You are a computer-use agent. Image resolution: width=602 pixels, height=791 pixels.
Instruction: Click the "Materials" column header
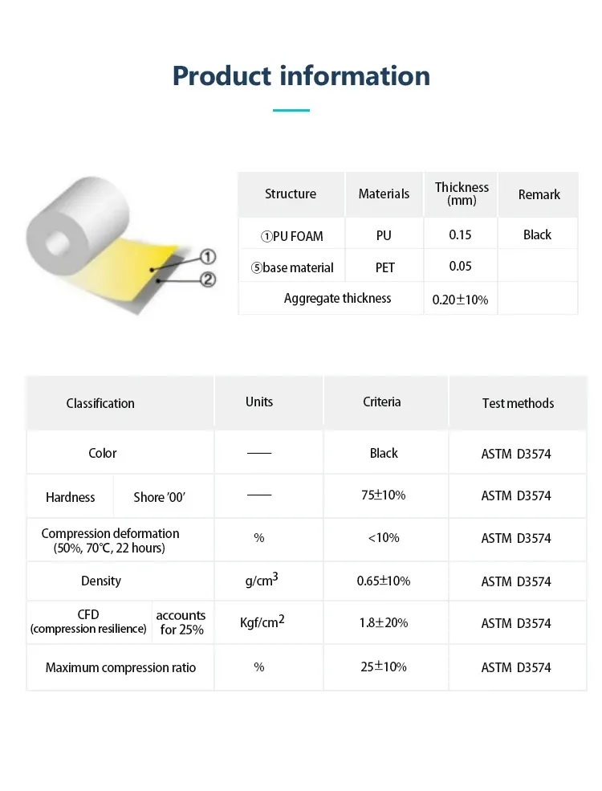coord(384,194)
